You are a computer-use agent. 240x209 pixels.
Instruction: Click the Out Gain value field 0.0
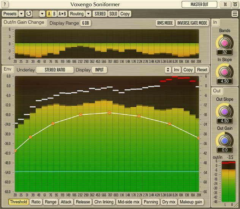click(x=224, y=150)
